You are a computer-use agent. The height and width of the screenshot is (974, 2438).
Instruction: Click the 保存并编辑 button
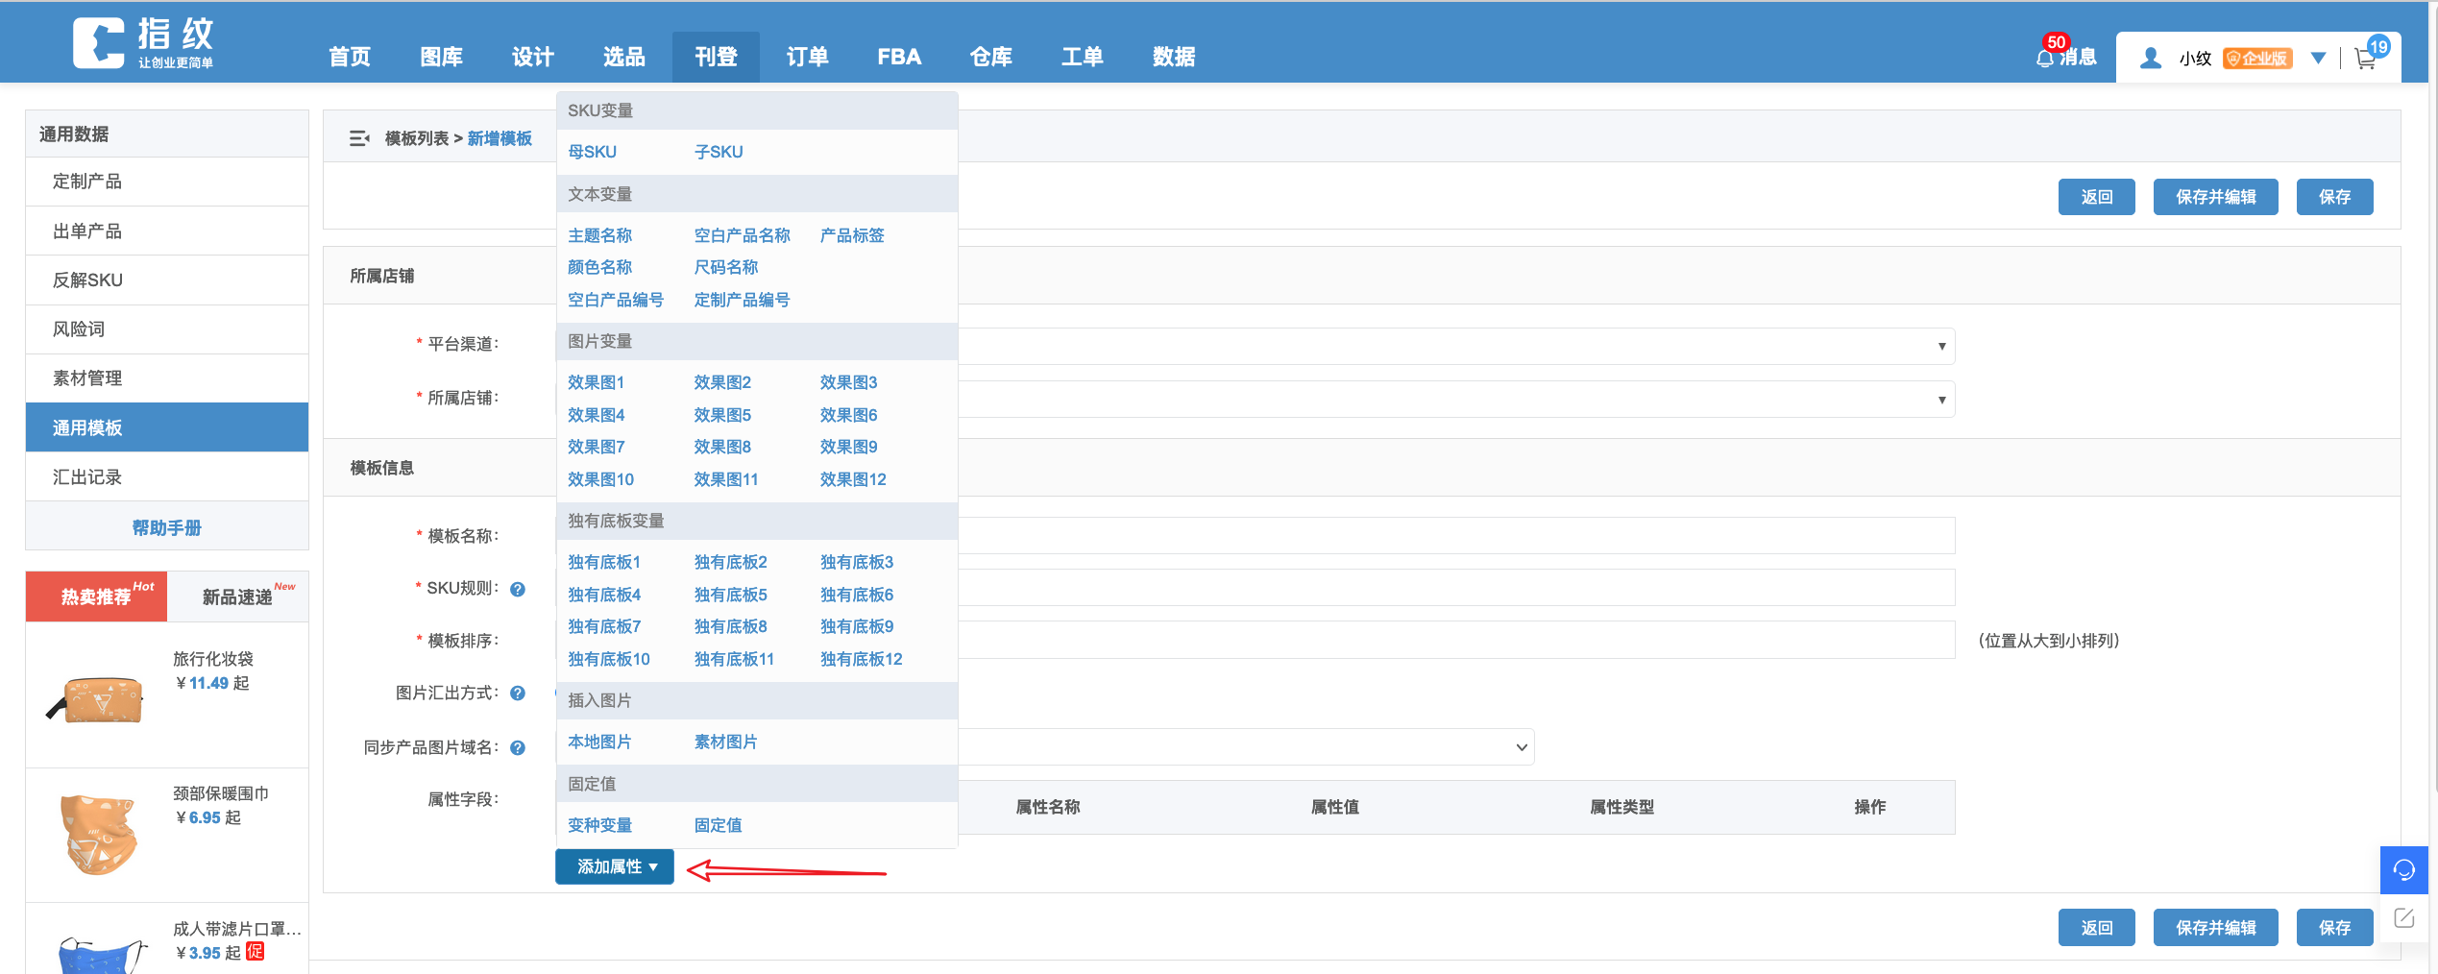(2215, 196)
